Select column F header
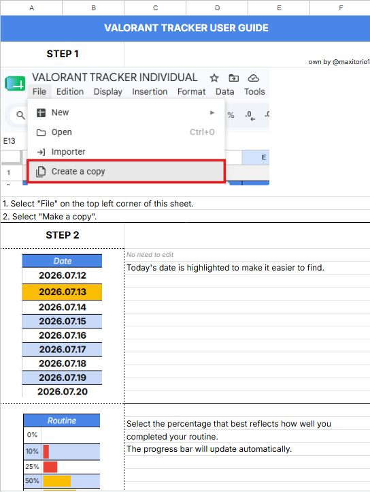The width and height of the screenshot is (370, 492). (x=340, y=8)
